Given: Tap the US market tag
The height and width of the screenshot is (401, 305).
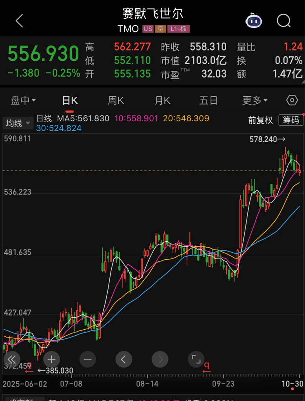Looking at the screenshot, I should [x=148, y=29].
